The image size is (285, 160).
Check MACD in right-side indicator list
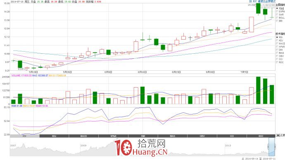pyautogui.click(x=277, y=43)
